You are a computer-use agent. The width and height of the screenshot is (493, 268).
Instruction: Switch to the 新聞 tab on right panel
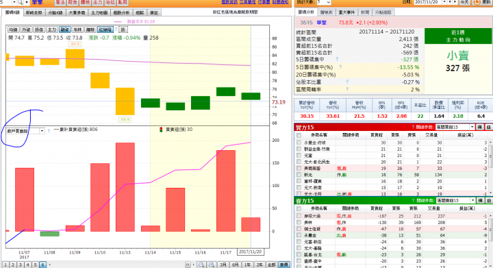tap(365, 12)
